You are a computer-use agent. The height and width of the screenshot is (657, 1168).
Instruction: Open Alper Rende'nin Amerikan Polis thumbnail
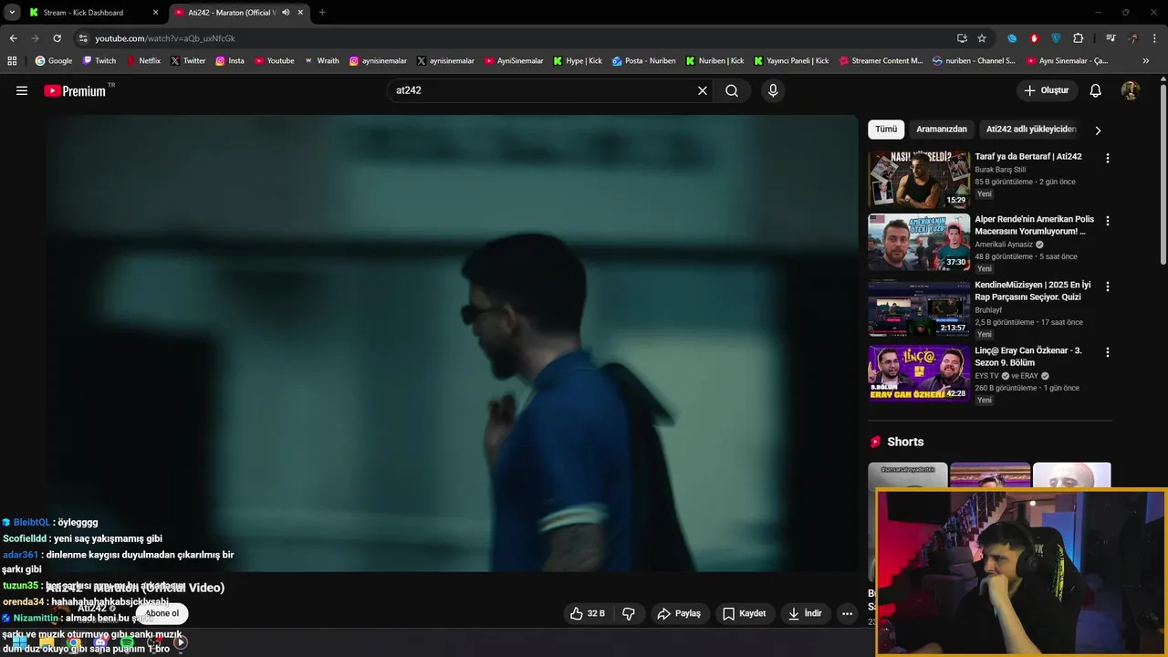pyautogui.click(x=919, y=243)
